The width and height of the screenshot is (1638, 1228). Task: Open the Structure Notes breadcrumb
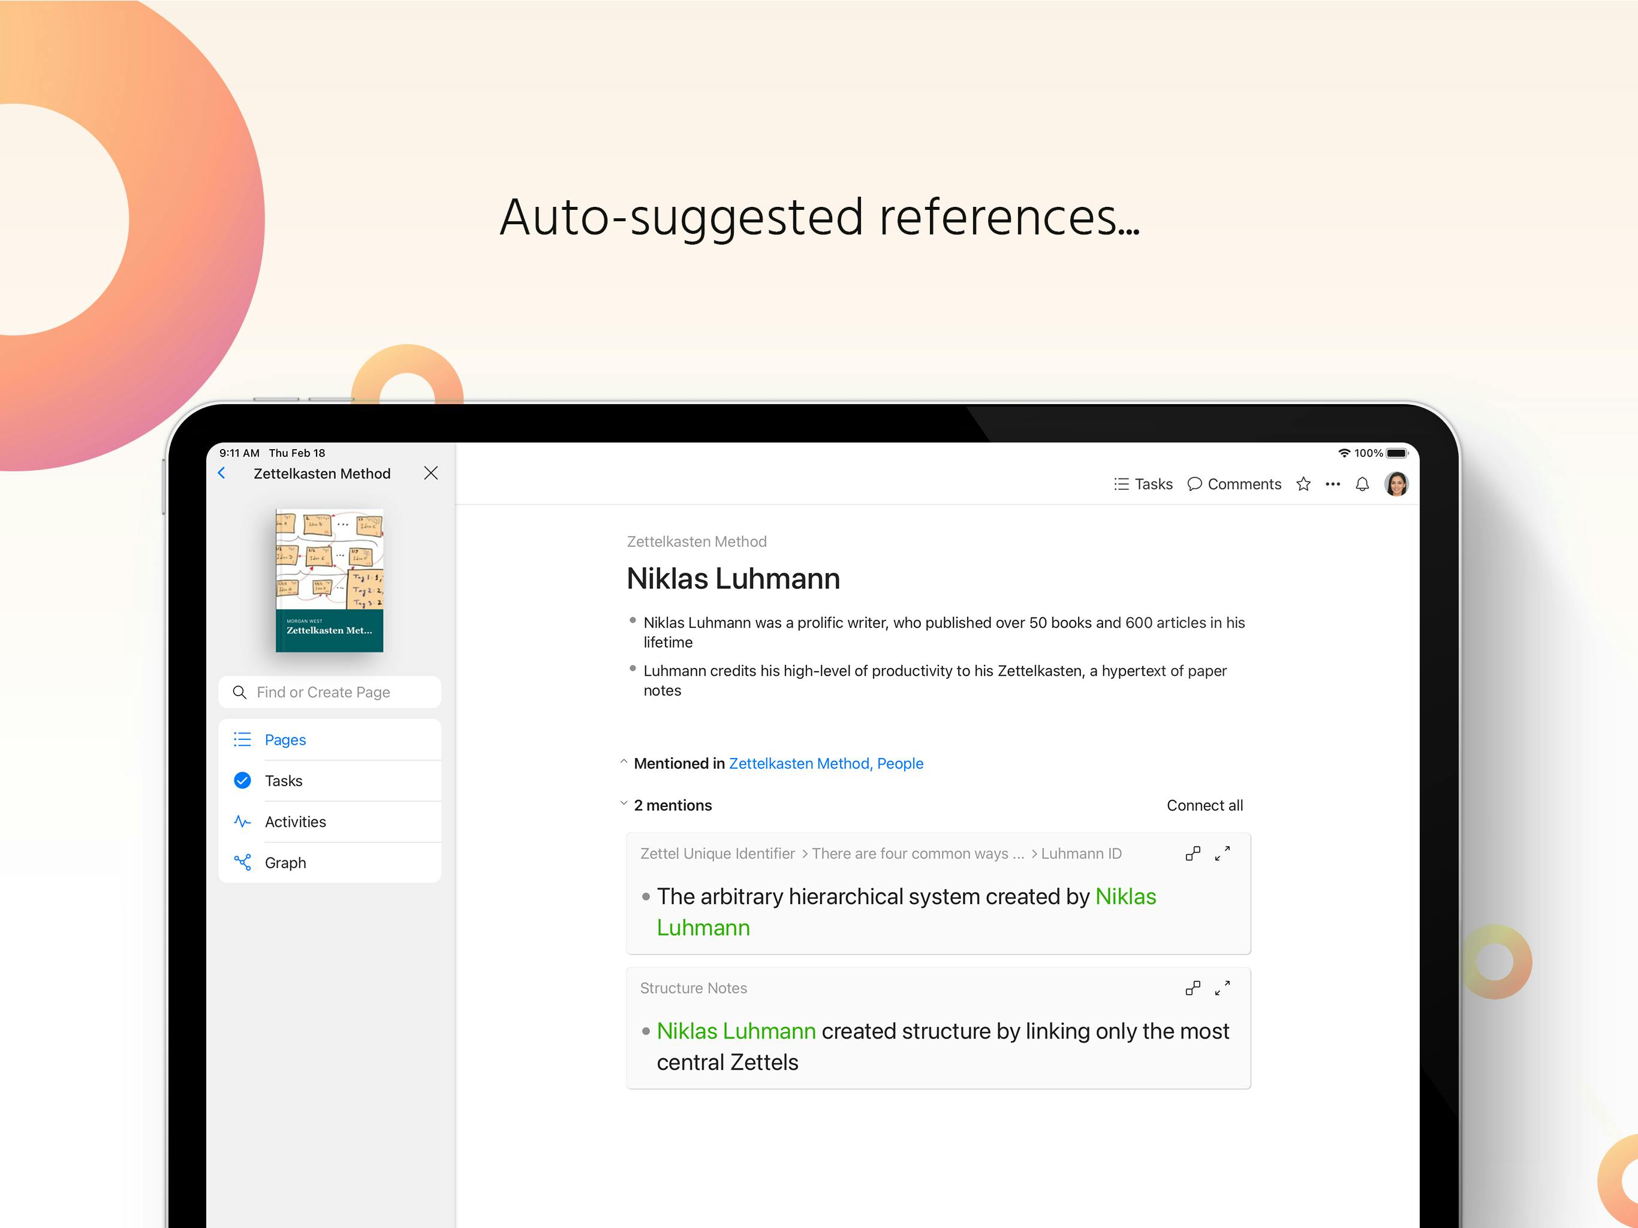(x=694, y=988)
